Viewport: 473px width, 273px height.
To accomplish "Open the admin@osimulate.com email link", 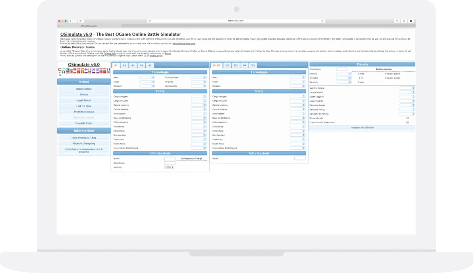I will 184,43.
